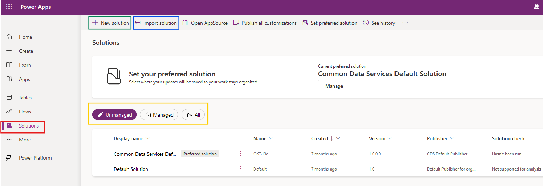Open more options for Common Data Services row
Viewport: 543px width, 186px height.
(241, 154)
